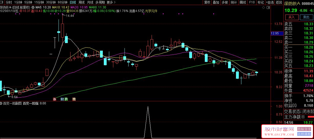
Task: Click the 现量 value 2718
Action: click(309, 86)
